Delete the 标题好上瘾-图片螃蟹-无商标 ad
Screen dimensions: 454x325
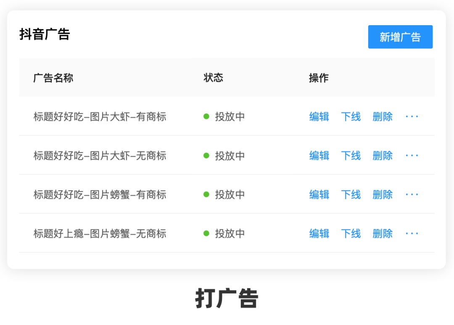[383, 233]
